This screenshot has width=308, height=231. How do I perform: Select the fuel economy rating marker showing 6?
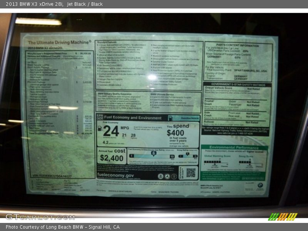pyautogui.click(x=154, y=153)
